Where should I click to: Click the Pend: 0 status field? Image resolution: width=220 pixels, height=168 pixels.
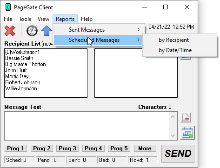(x=50, y=160)
